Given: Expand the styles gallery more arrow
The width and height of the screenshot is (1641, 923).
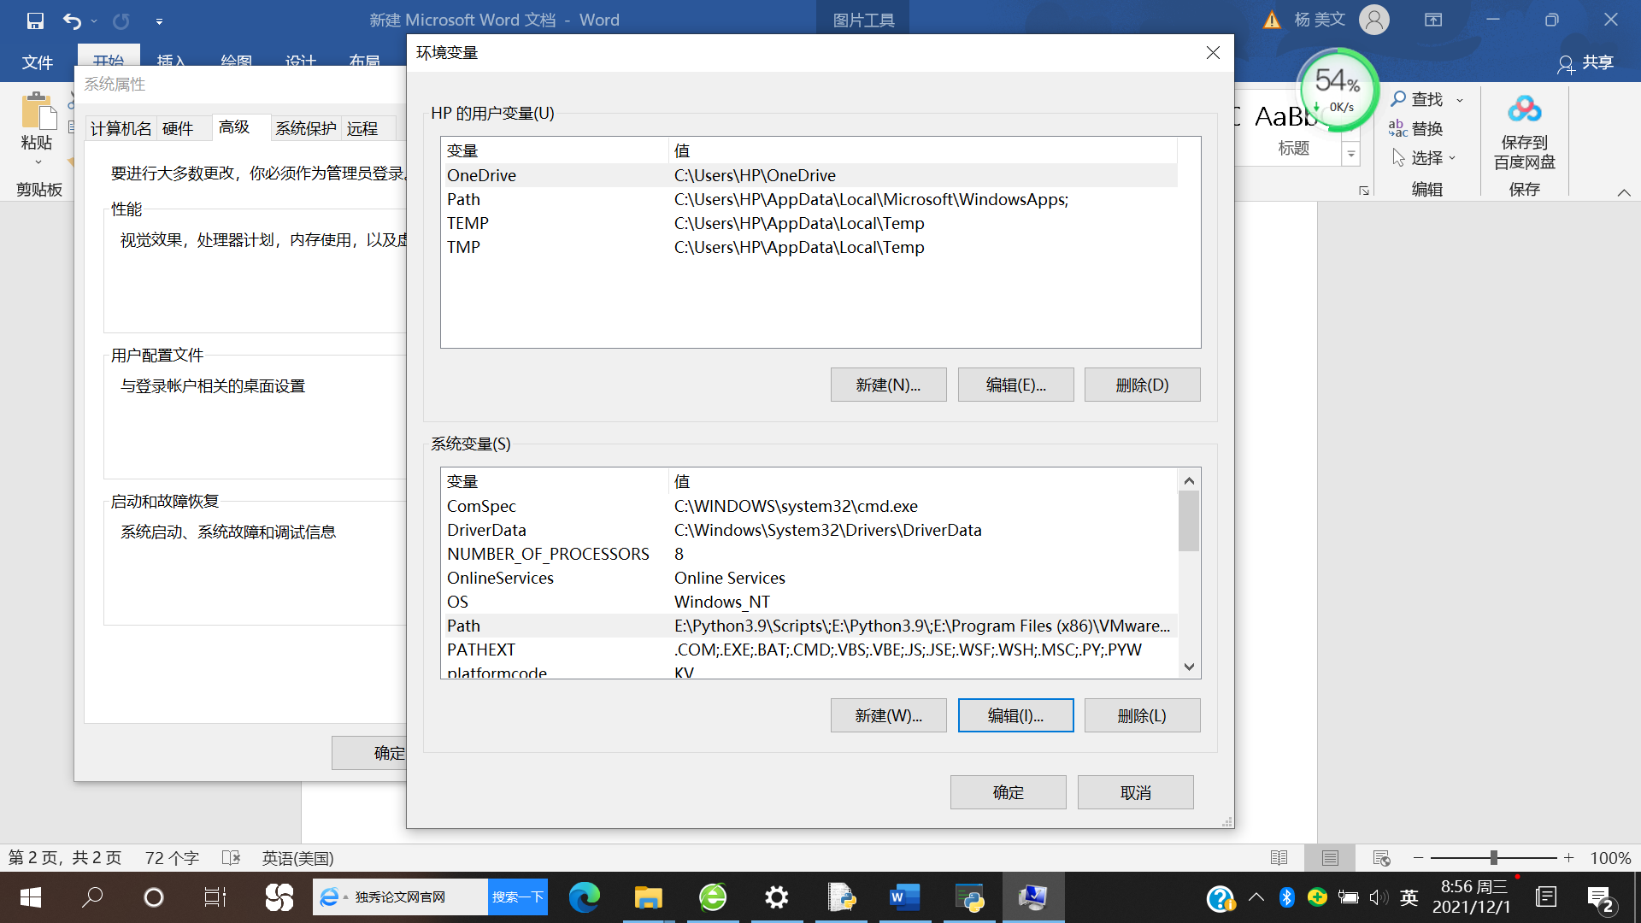Looking at the screenshot, I should coord(1351,155).
